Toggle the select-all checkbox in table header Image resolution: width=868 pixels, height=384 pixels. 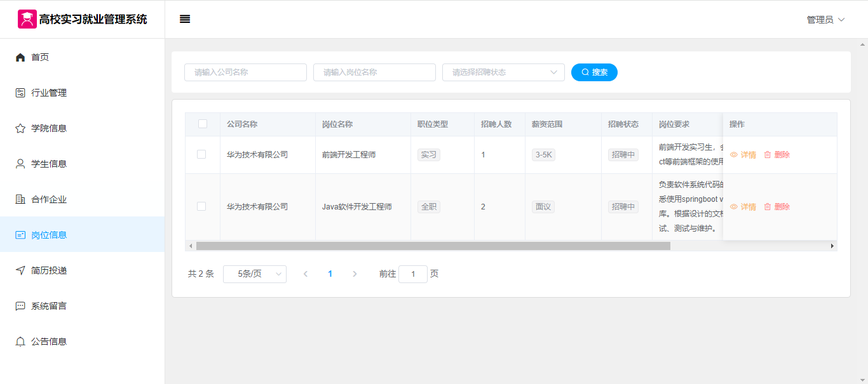click(203, 124)
